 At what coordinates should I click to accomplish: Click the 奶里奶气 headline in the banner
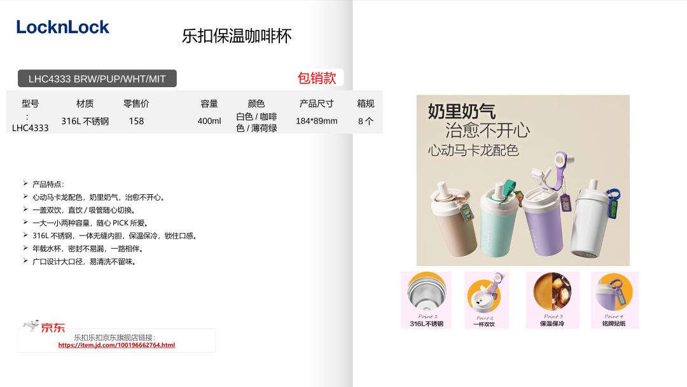coord(461,112)
